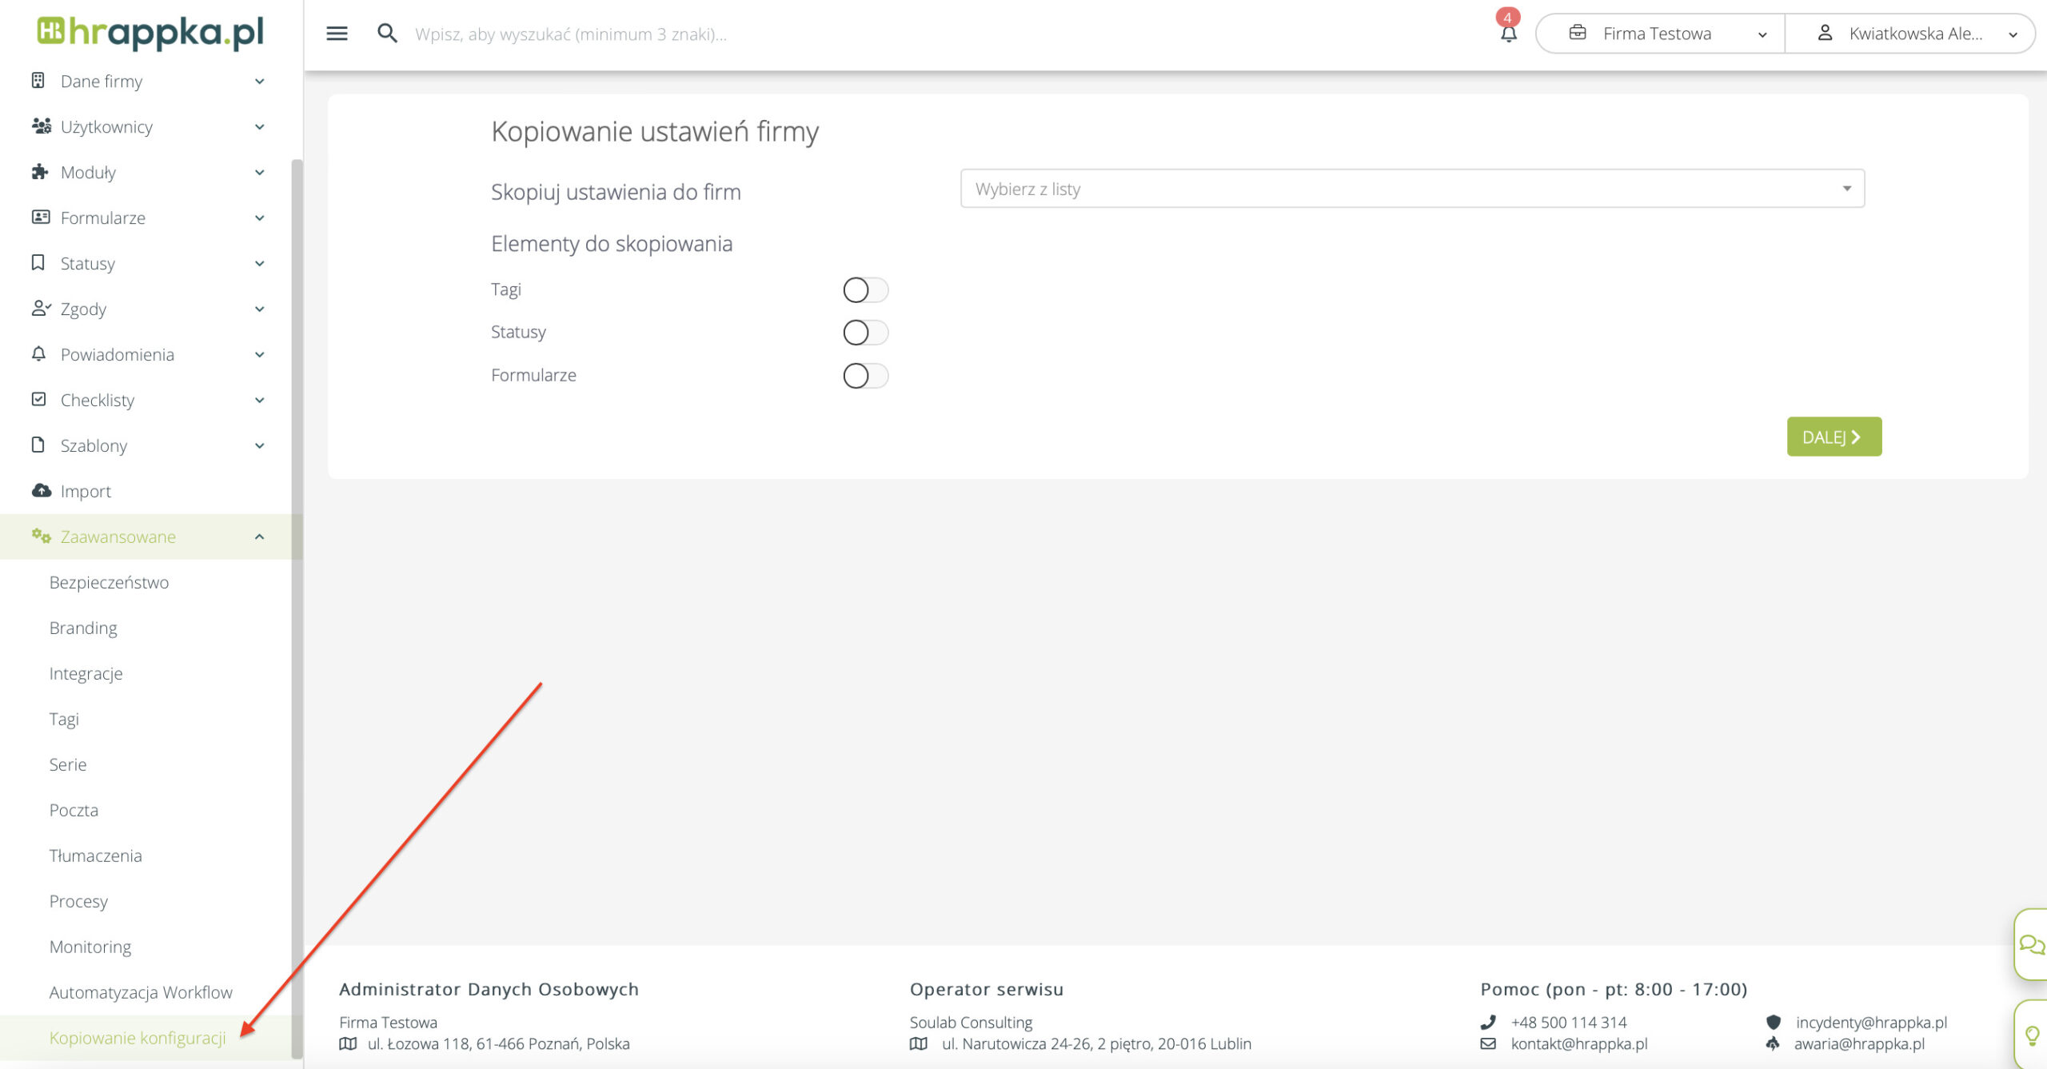Click the kontakt@hrappka.pl email link
The image size is (2047, 1069).
click(1578, 1043)
